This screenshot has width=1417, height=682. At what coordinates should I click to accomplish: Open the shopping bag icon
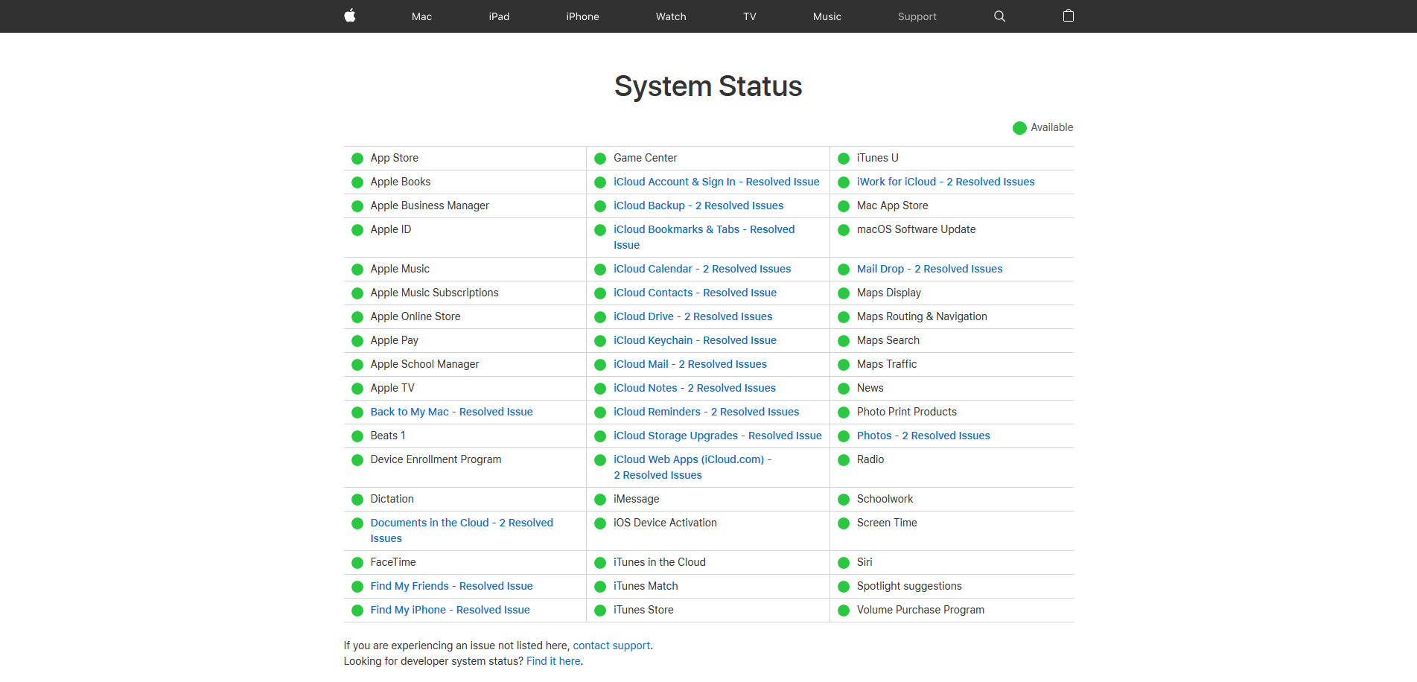[1069, 16]
